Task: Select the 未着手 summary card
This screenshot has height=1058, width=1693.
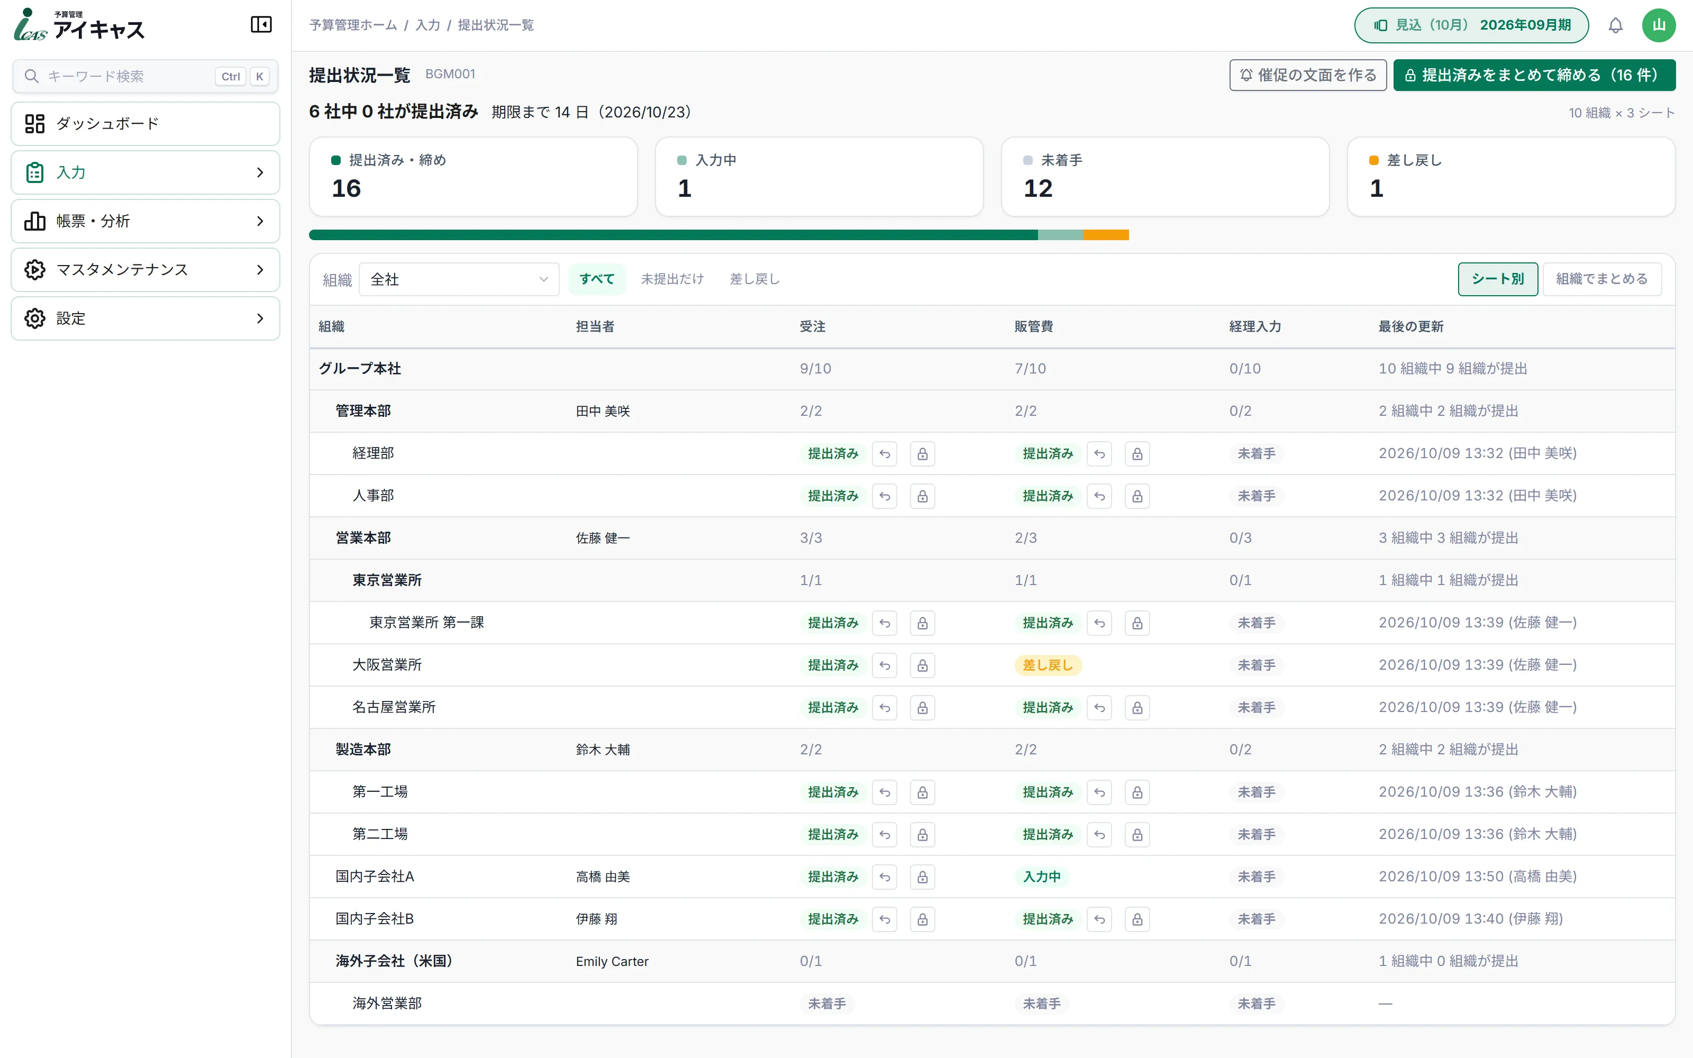Action: tap(1165, 176)
